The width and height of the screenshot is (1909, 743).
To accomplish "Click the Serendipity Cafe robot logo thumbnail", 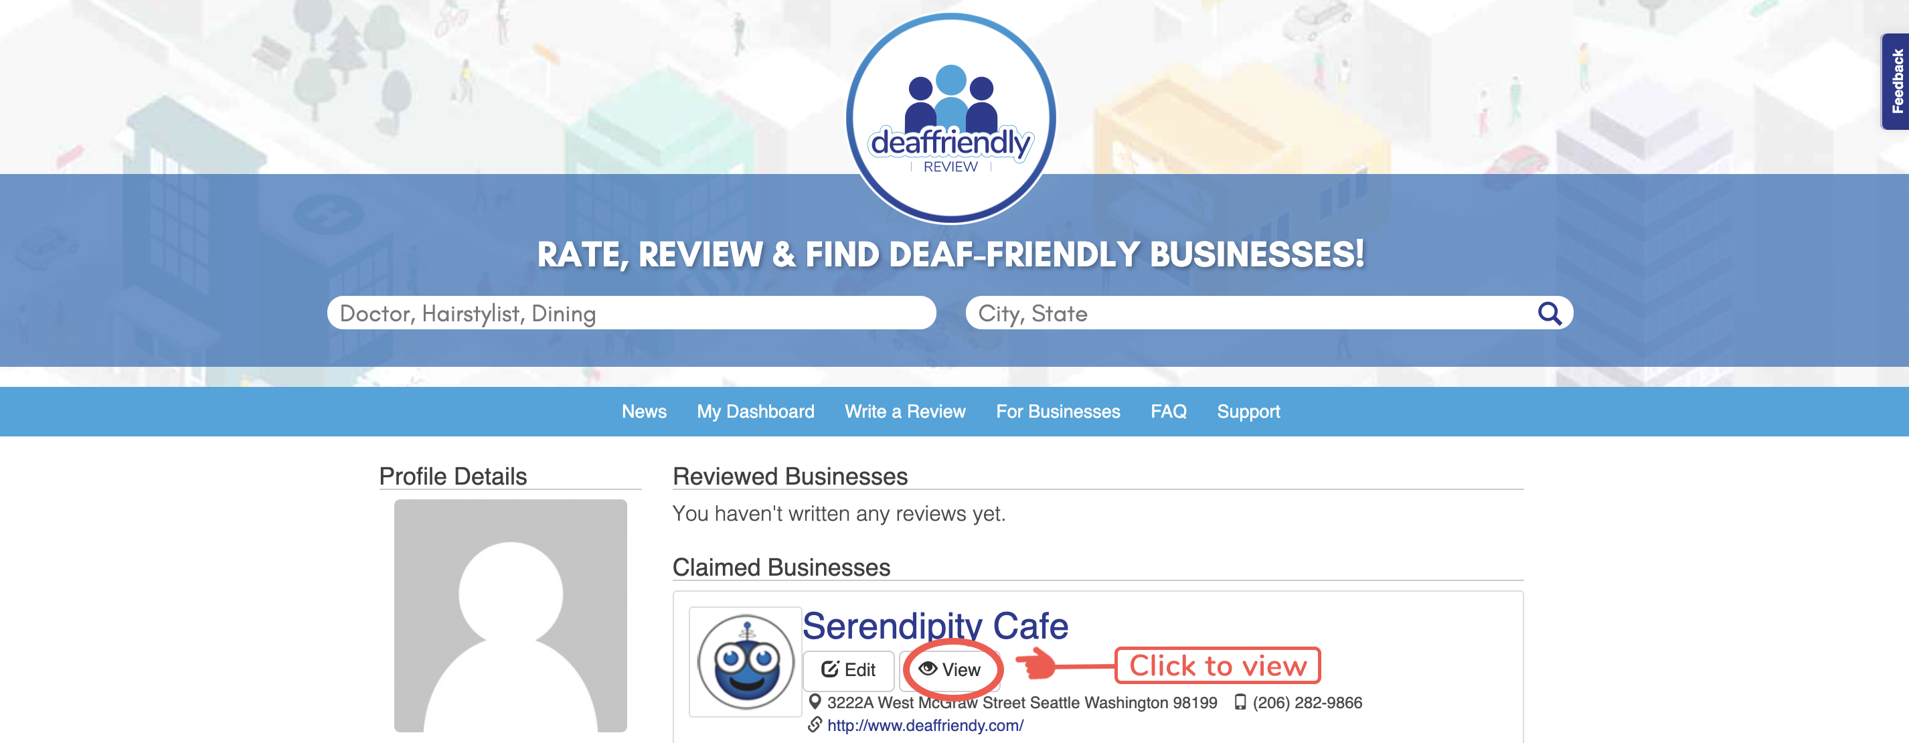I will coord(746,661).
